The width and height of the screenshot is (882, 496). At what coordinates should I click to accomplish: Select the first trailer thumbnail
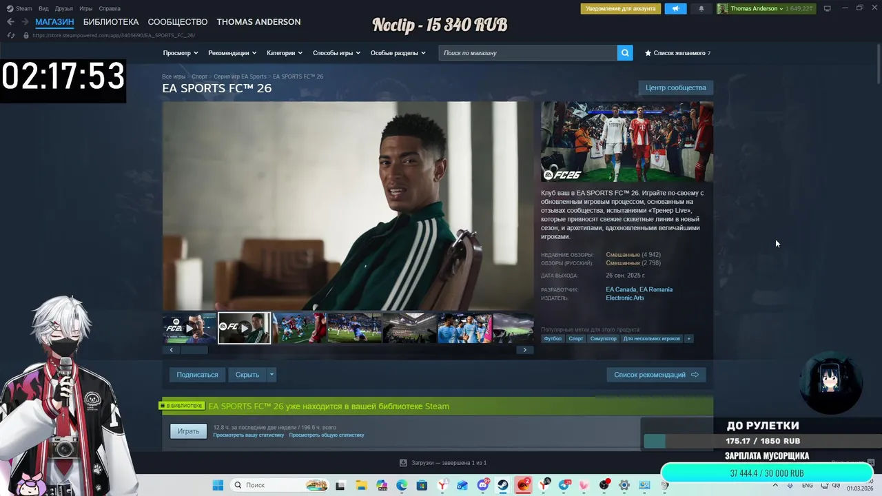point(189,329)
